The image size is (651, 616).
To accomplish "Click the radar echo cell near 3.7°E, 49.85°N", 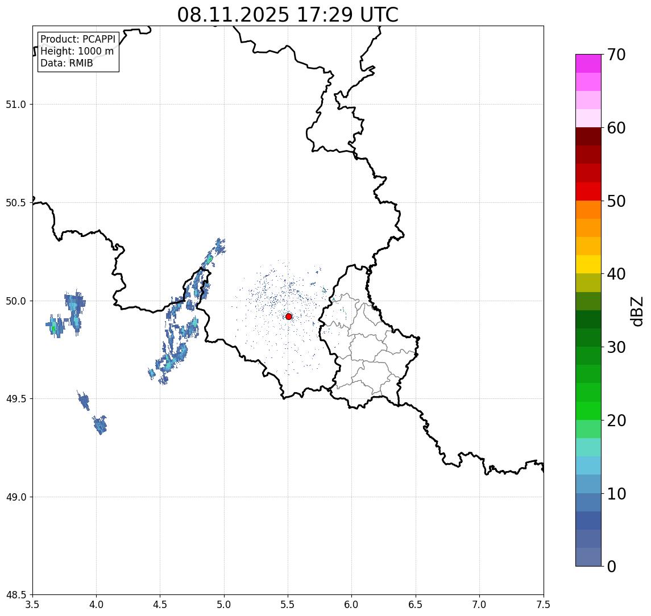I will coord(55,326).
